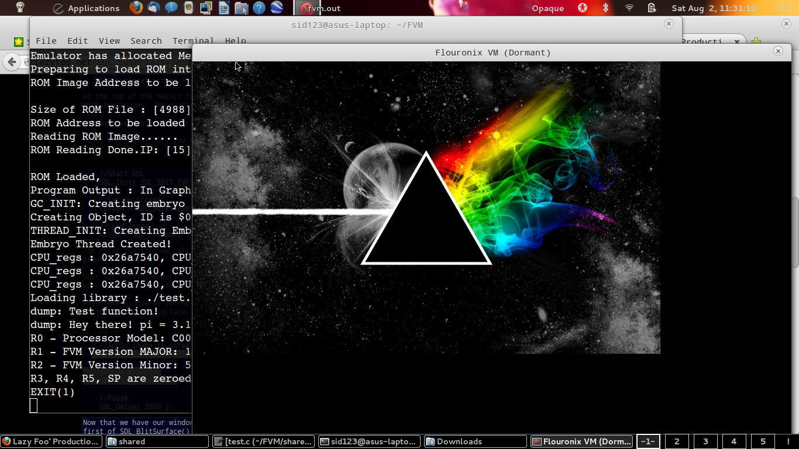Open the Applications menu
The width and height of the screenshot is (799, 449).
click(87, 8)
